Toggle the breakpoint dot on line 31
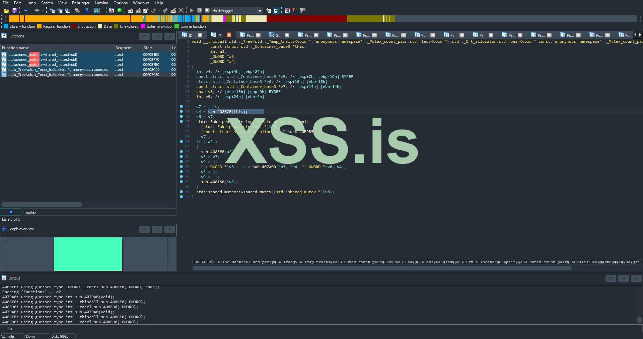The image size is (643, 339). click(181, 192)
